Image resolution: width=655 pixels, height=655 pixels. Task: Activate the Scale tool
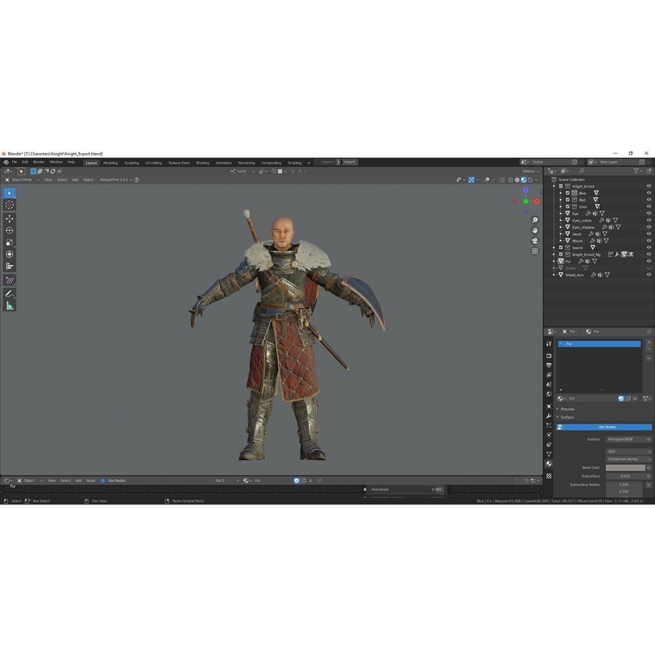[9, 242]
